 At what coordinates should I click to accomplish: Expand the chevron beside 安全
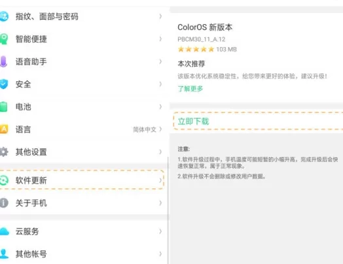(160, 84)
